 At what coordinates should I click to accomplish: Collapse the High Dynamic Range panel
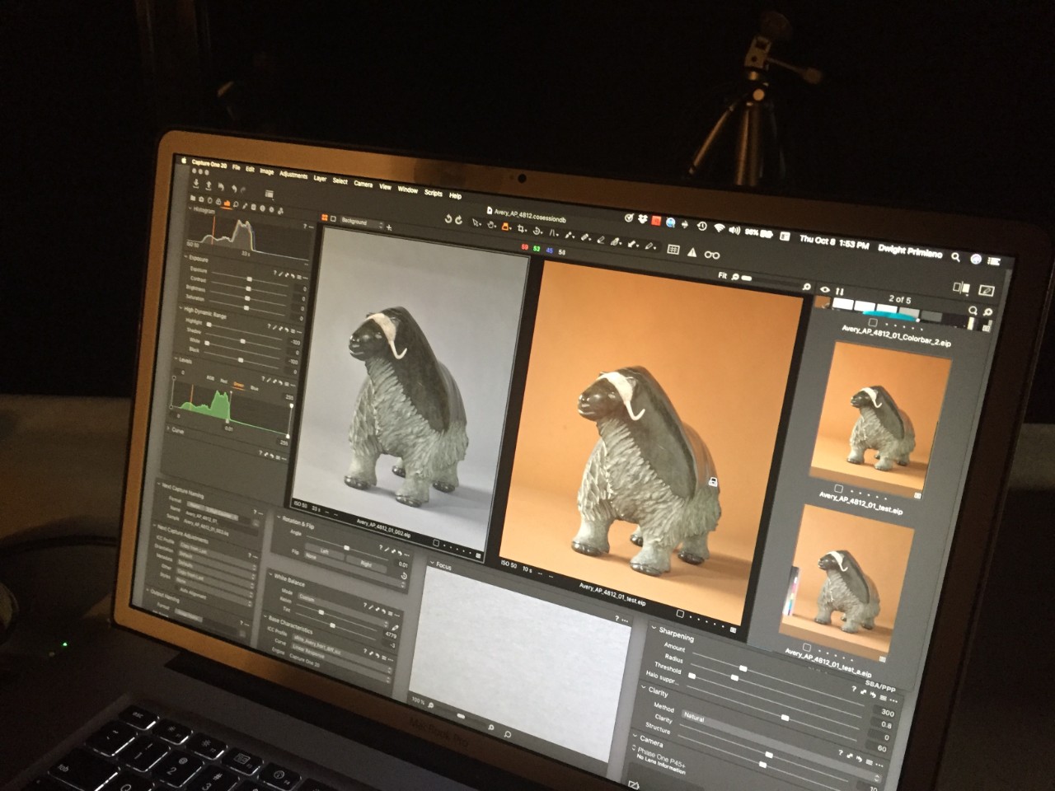[x=181, y=308]
